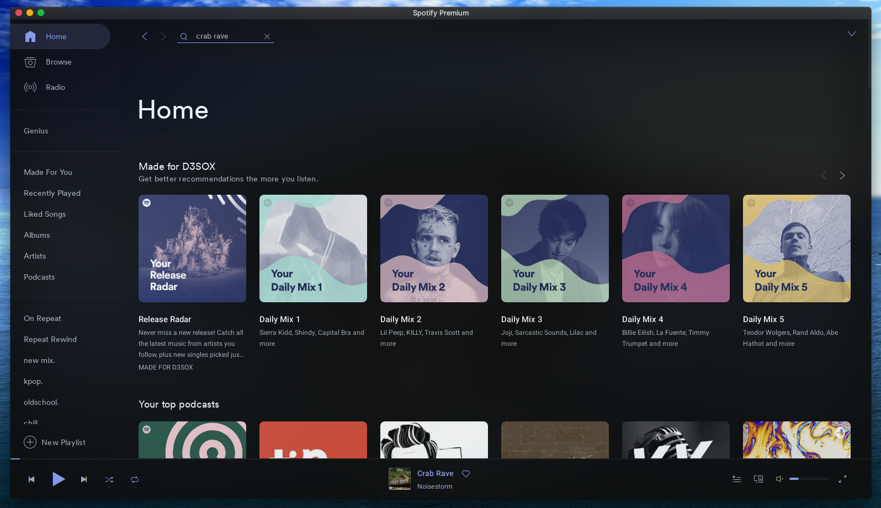Image resolution: width=881 pixels, height=508 pixels.
Task: Like Crab Rave with heart icon
Action: tap(466, 473)
